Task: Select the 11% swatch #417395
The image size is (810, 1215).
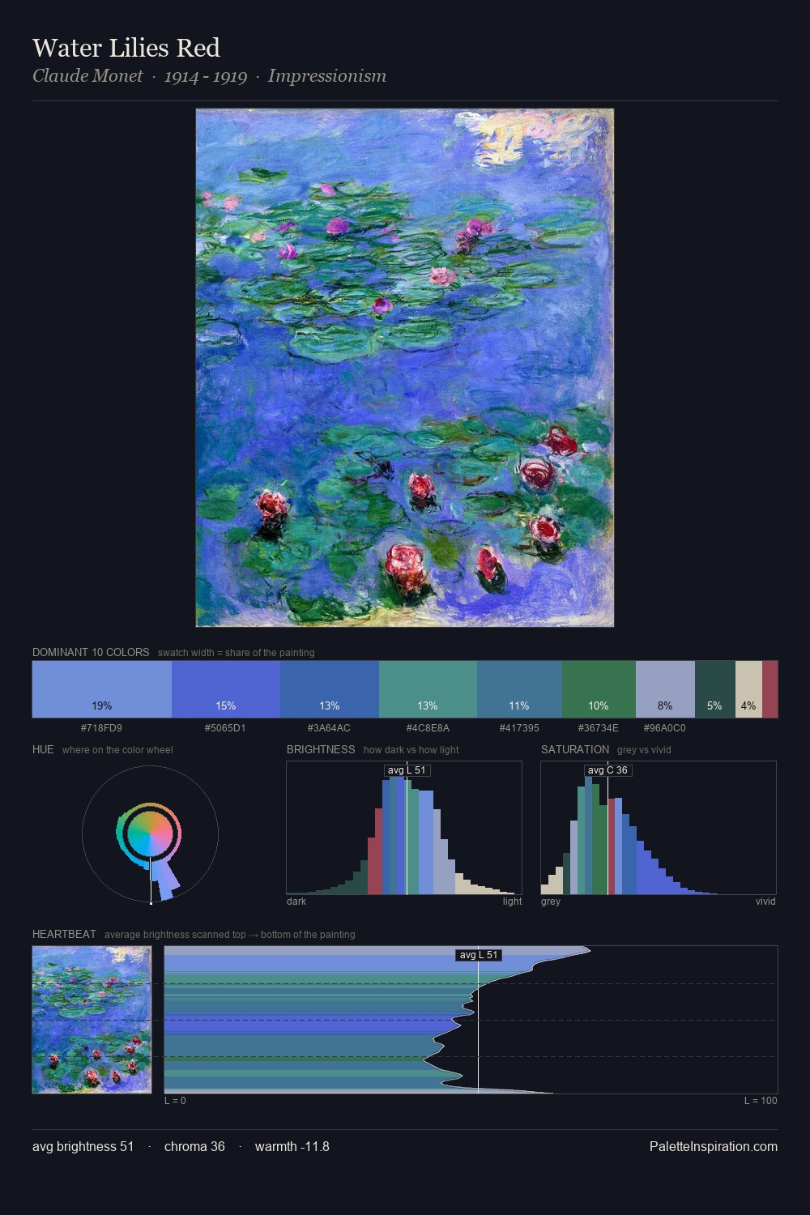Action: click(x=519, y=689)
